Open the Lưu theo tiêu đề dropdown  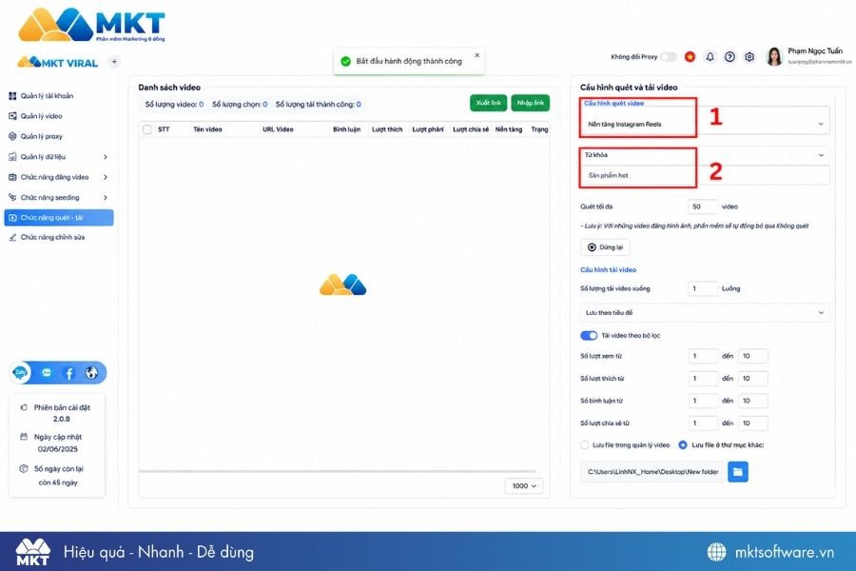pos(705,312)
